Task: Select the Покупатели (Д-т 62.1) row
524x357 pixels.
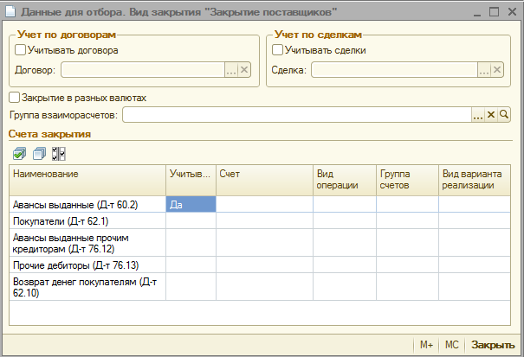Action: [87, 220]
